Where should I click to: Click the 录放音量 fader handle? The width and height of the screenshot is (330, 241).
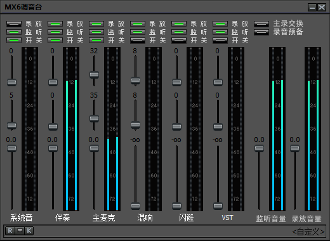[294, 148]
